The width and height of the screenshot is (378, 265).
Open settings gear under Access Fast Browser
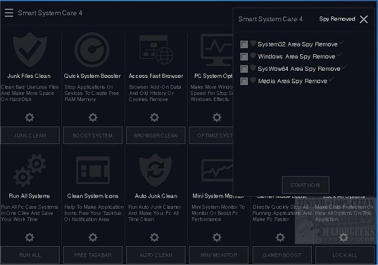tap(154, 117)
